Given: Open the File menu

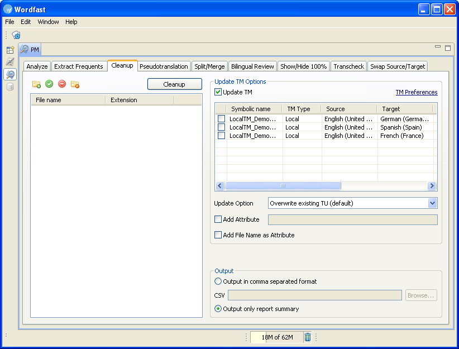Looking at the screenshot, I should 9,22.
